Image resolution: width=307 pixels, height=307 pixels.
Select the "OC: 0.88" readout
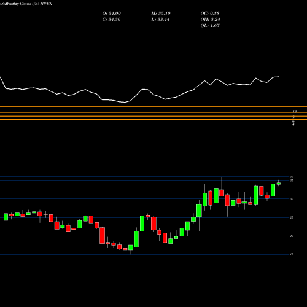[x=210, y=14]
